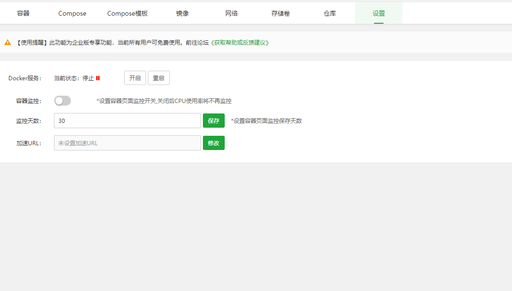This screenshot has height=291, width=512.
Task: Save monitoring days with 保存 button
Action: (213, 121)
